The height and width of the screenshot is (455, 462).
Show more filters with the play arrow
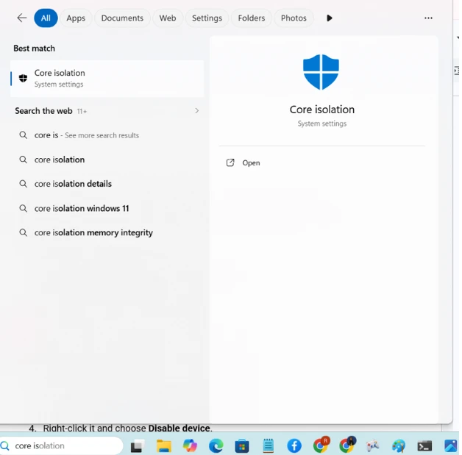(x=330, y=18)
